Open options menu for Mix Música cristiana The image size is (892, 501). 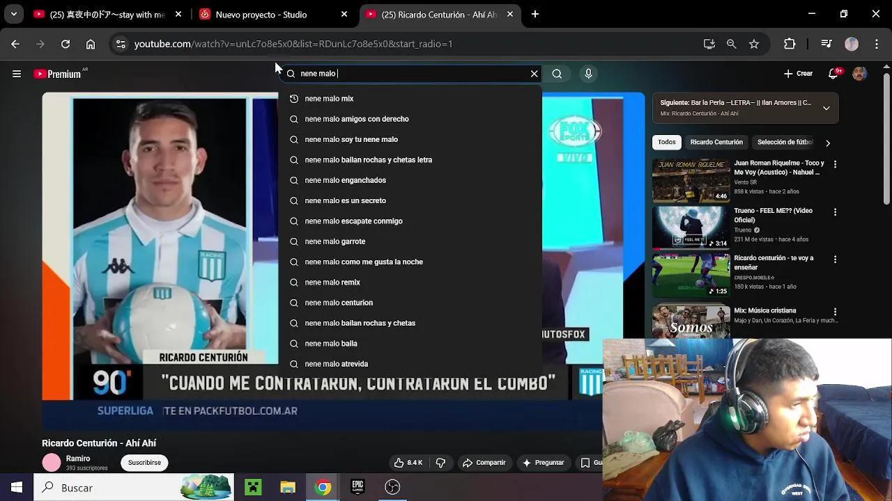tap(835, 312)
